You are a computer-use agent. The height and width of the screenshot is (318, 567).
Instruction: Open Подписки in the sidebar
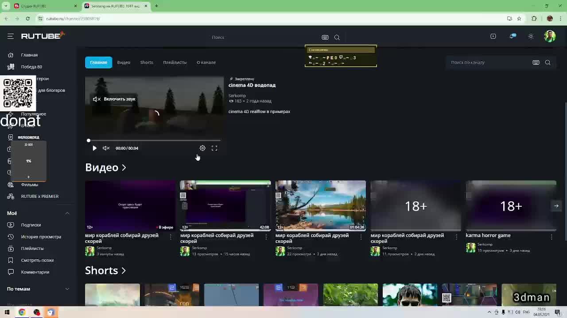pyautogui.click(x=31, y=225)
